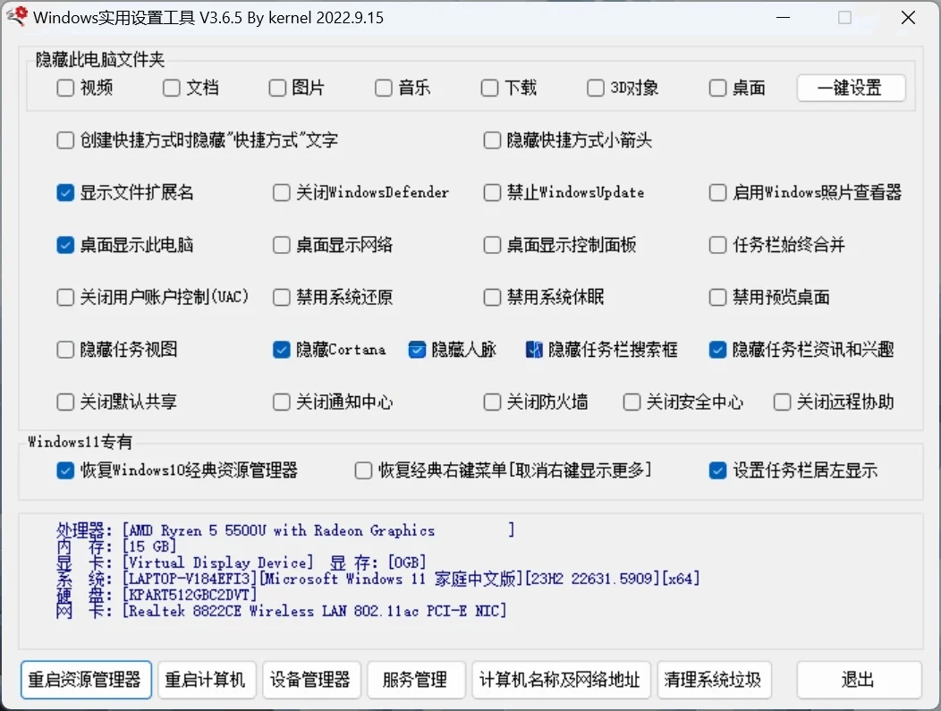The image size is (941, 711).
Task: Uncheck 设置任务栏居左显示
Action: pyautogui.click(x=717, y=470)
